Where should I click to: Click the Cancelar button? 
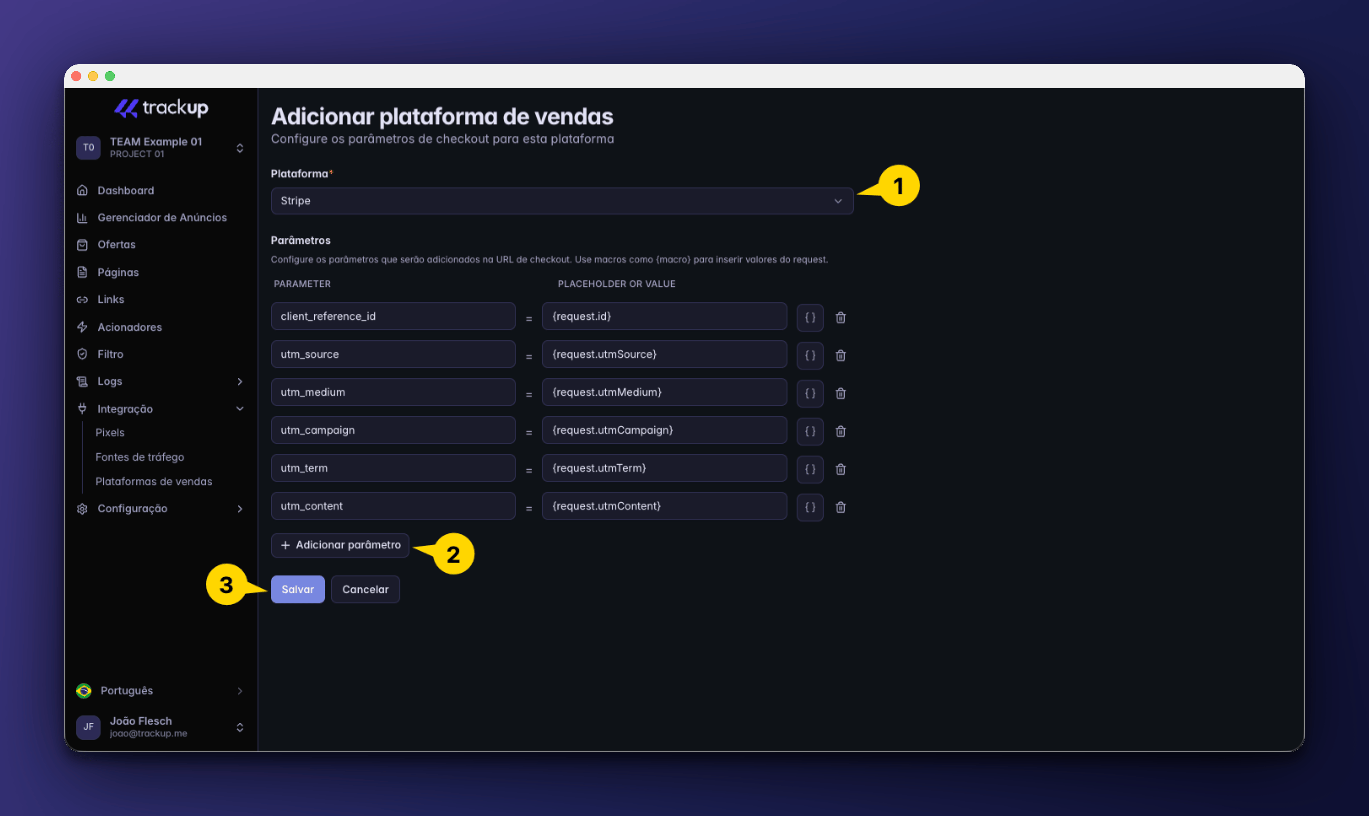(x=365, y=590)
